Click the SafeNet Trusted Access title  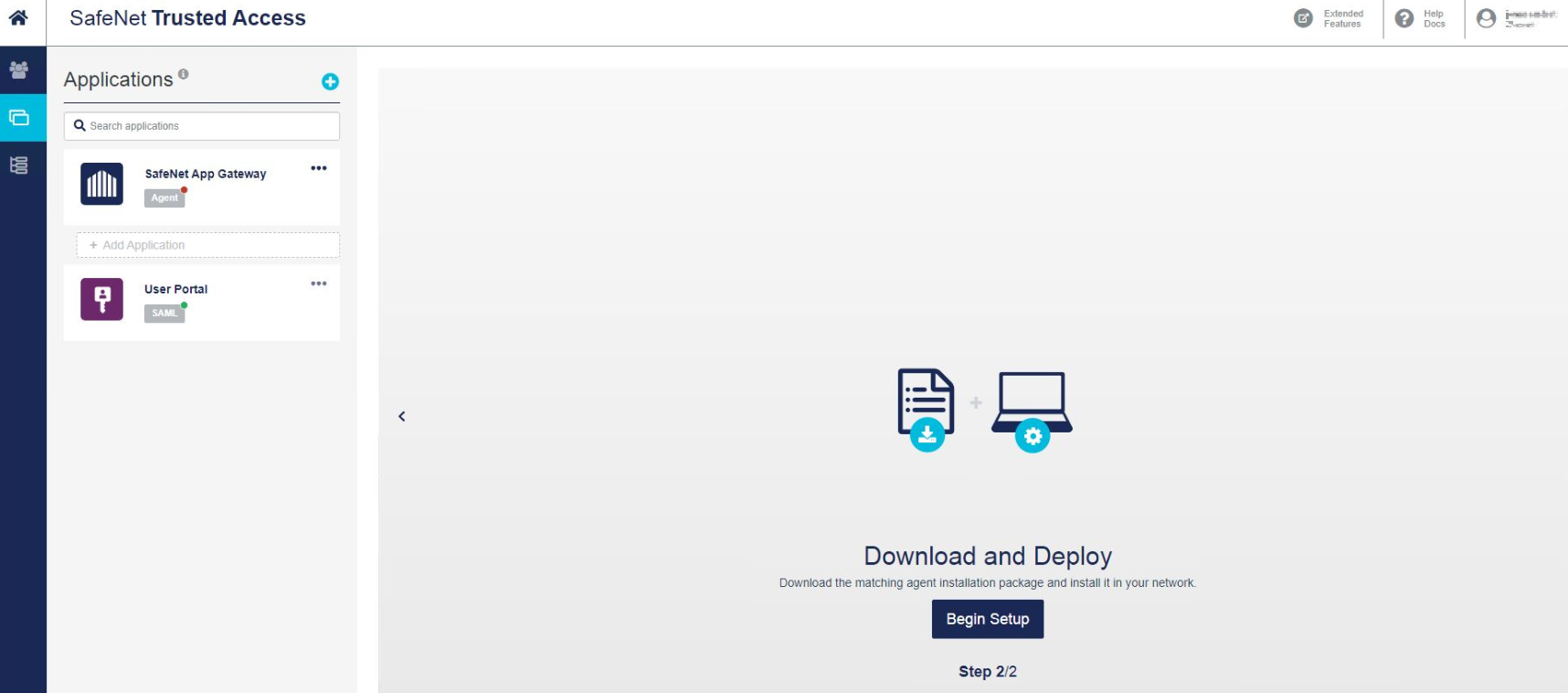pos(187,18)
